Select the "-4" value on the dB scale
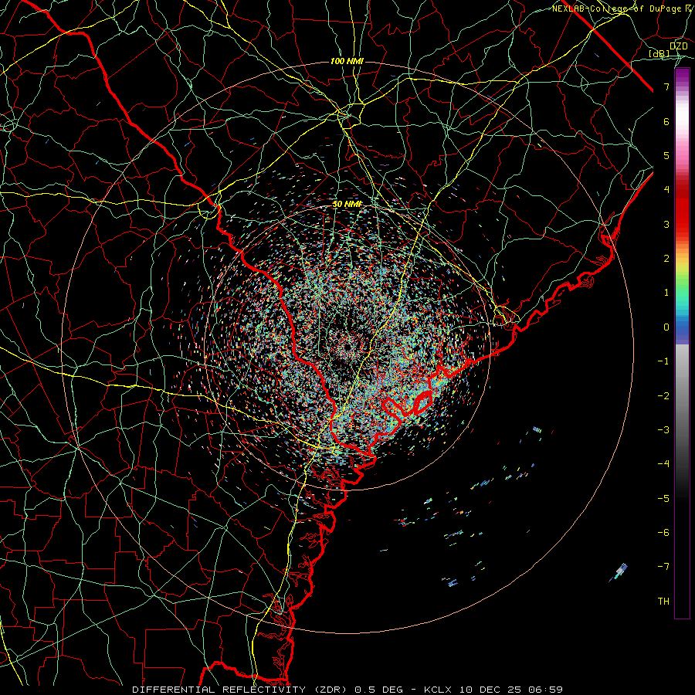 pyautogui.click(x=663, y=463)
